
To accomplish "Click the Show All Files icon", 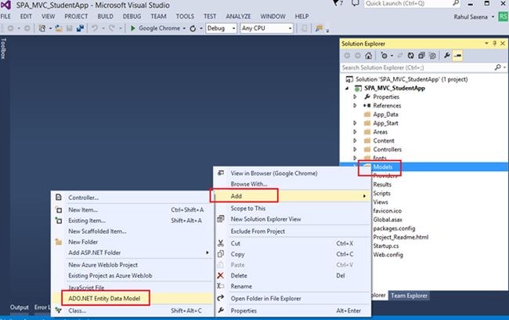I will click(x=432, y=56).
